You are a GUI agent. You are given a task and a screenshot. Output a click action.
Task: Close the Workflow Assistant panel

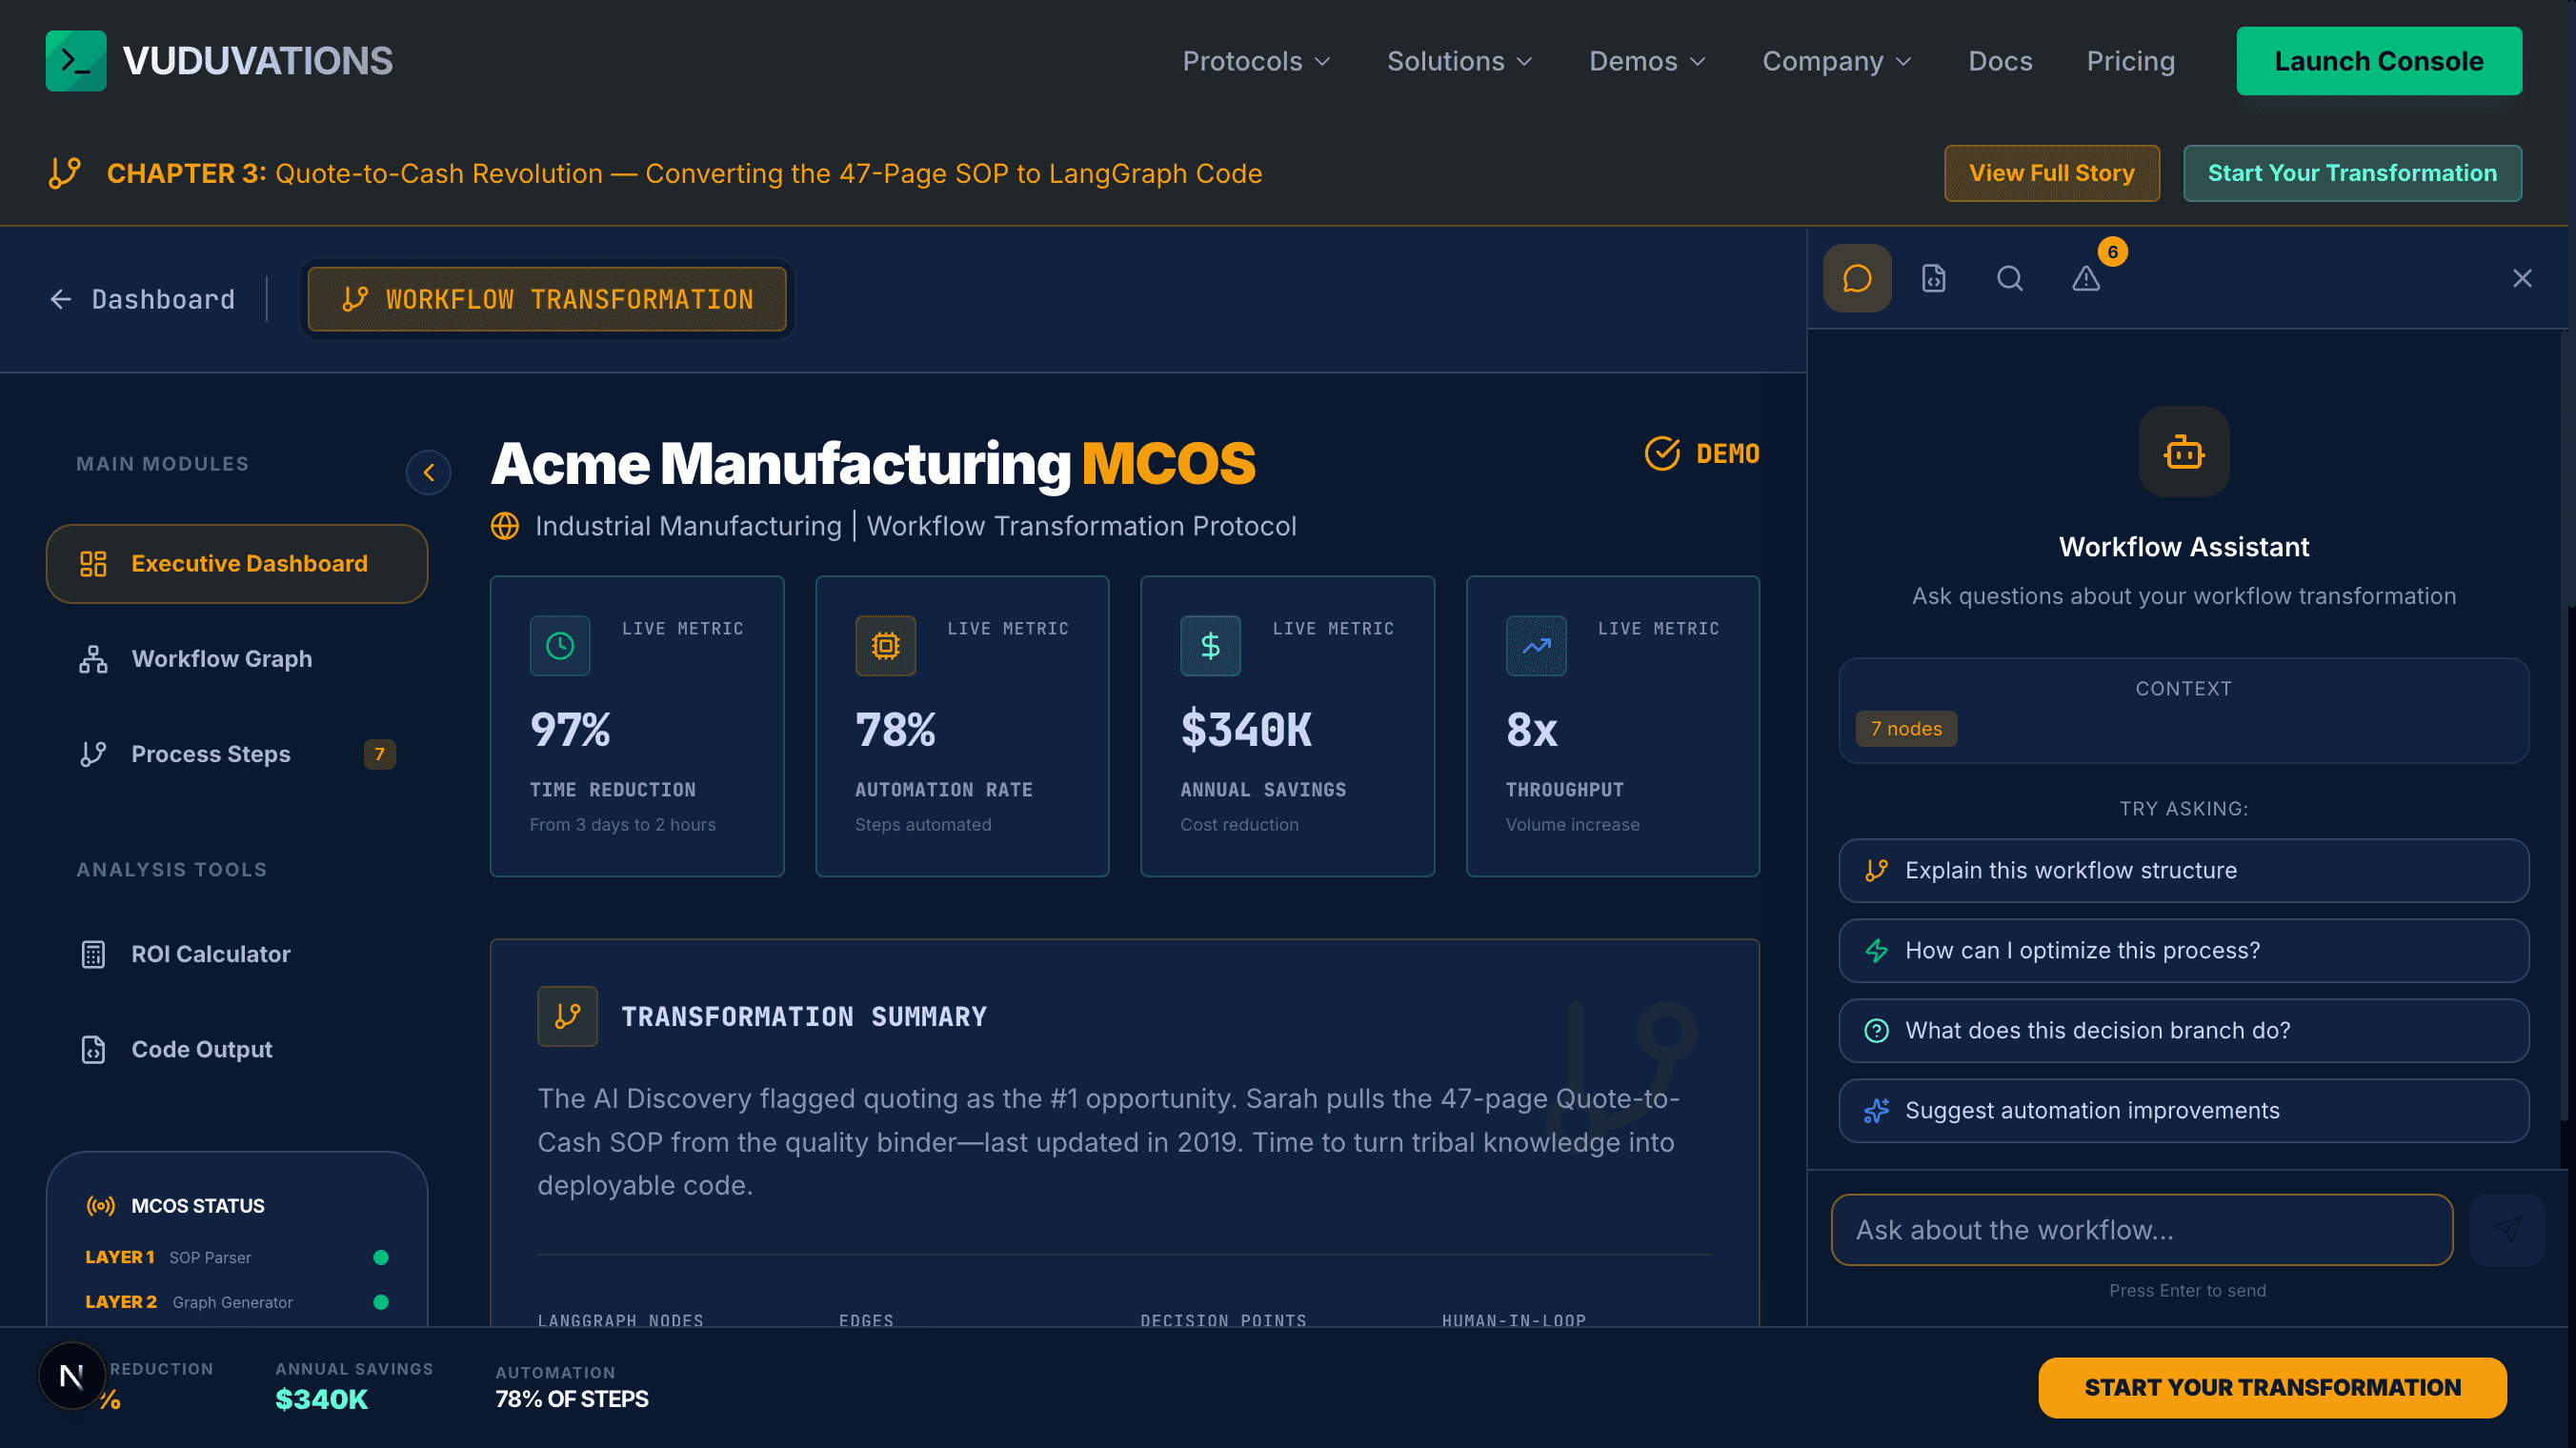point(2522,278)
